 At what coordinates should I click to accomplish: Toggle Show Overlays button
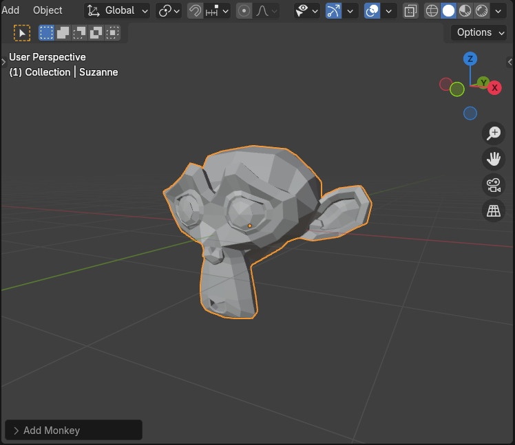tap(372, 11)
